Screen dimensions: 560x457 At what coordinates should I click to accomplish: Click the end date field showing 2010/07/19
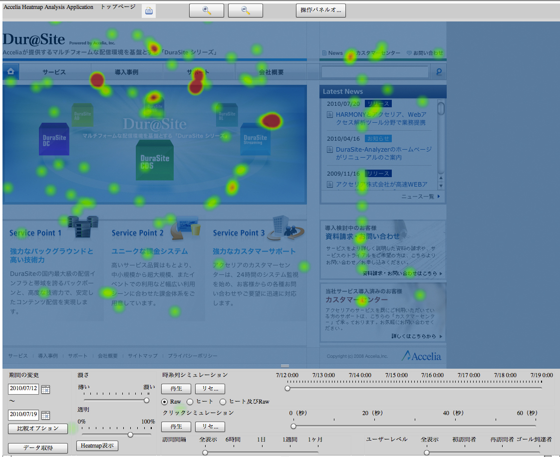(x=23, y=415)
